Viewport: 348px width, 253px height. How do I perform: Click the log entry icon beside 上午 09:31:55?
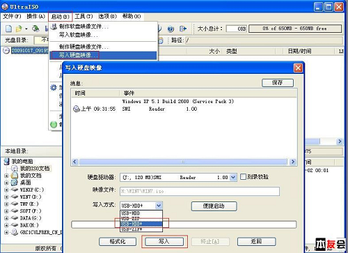pyautogui.click(x=77, y=109)
